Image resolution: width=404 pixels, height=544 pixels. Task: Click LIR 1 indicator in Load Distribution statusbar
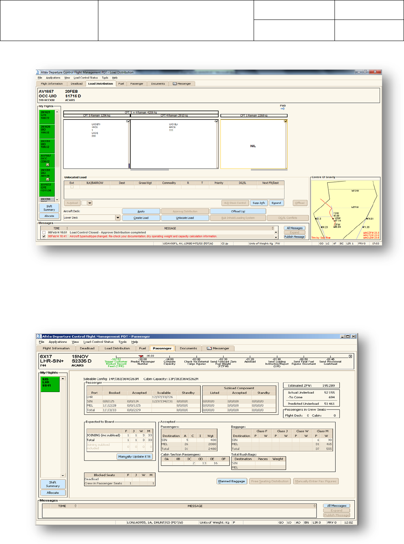tap(350, 243)
